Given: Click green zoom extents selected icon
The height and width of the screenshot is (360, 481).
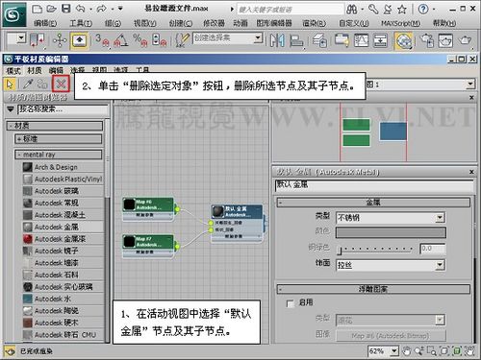Looking at the screenshot, I should pos(457,351).
